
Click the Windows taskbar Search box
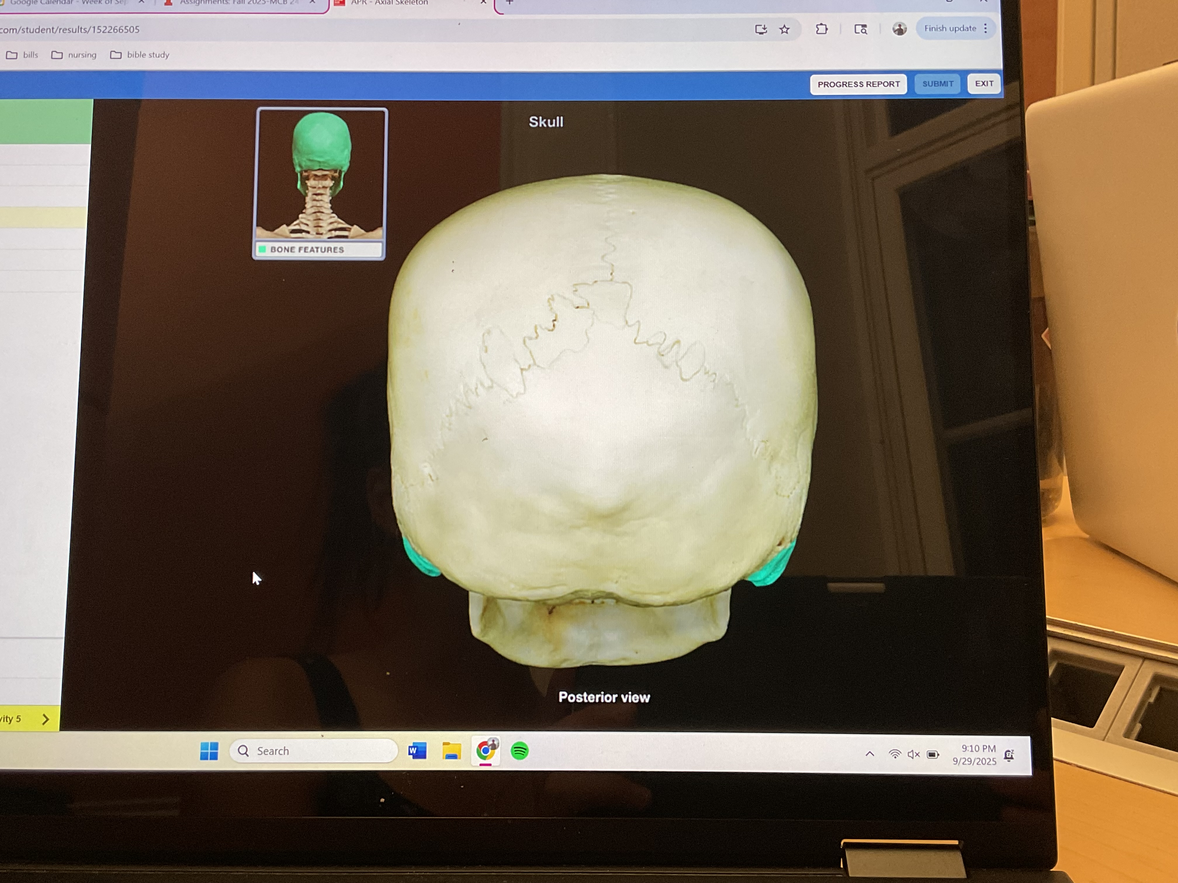(x=314, y=750)
